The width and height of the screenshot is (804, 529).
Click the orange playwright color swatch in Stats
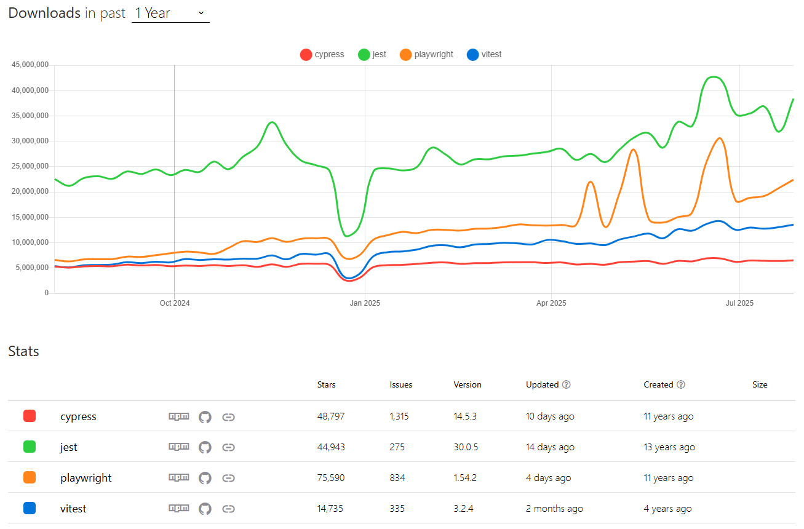(x=29, y=477)
